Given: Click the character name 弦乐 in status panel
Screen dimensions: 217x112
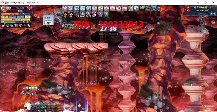Looking at the screenshot, I should coord(20,11).
